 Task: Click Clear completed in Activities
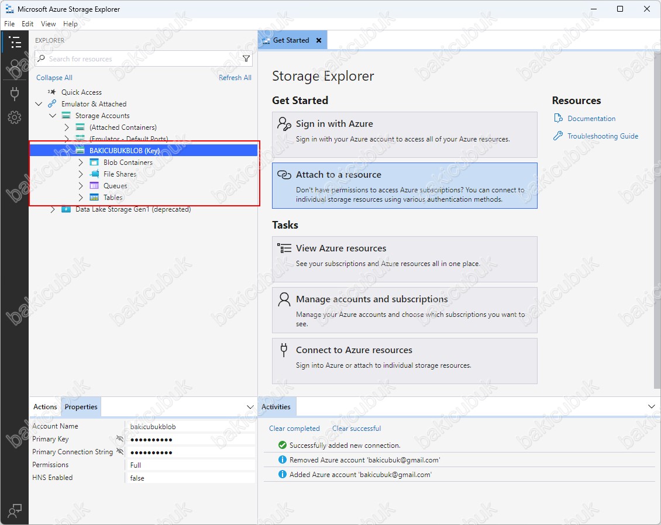pyautogui.click(x=294, y=429)
